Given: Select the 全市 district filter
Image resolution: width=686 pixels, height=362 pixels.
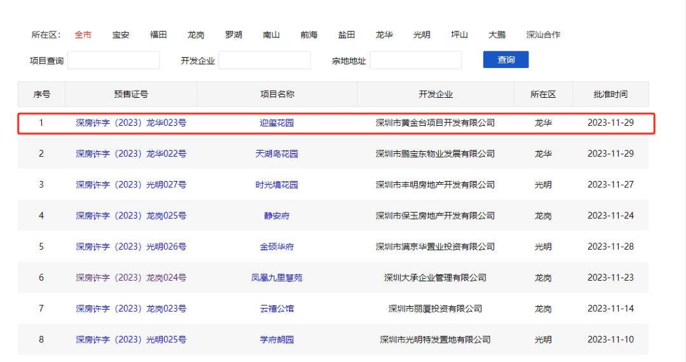Looking at the screenshot, I should tap(83, 34).
